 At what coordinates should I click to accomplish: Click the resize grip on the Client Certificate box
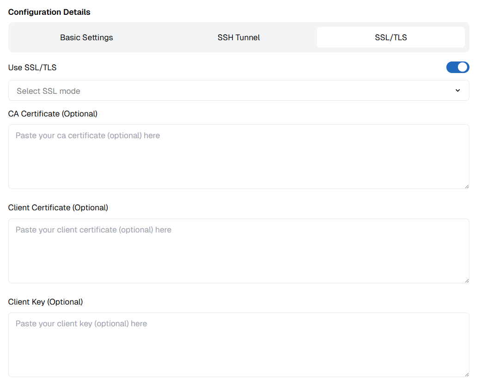(x=466, y=280)
